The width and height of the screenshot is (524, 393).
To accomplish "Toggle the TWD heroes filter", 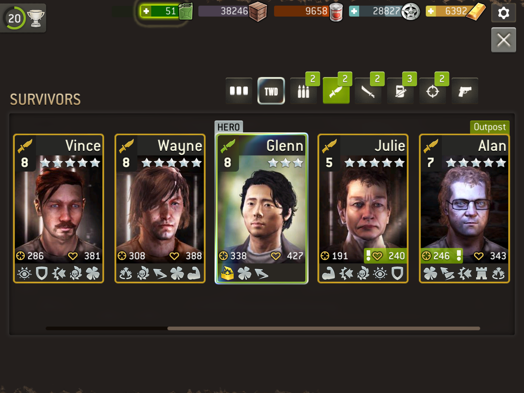I will coord(271,91).
